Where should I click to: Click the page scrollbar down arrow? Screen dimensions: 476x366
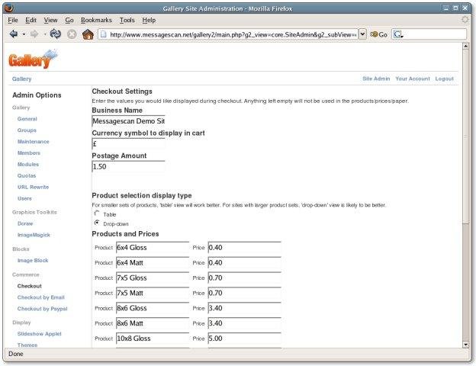(465, 344)
